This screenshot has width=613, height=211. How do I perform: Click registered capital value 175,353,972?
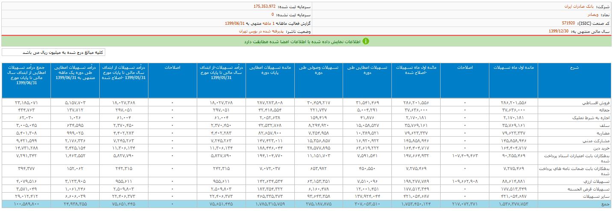coord(265,7)
